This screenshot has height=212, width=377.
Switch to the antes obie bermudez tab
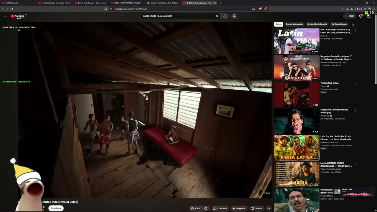55,3
